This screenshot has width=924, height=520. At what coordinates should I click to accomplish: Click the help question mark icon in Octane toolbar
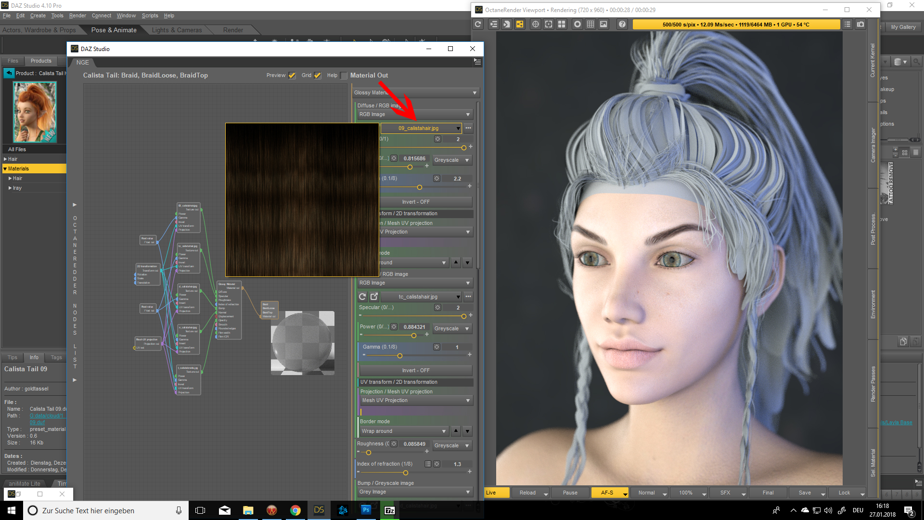click(x=622, y=25)
